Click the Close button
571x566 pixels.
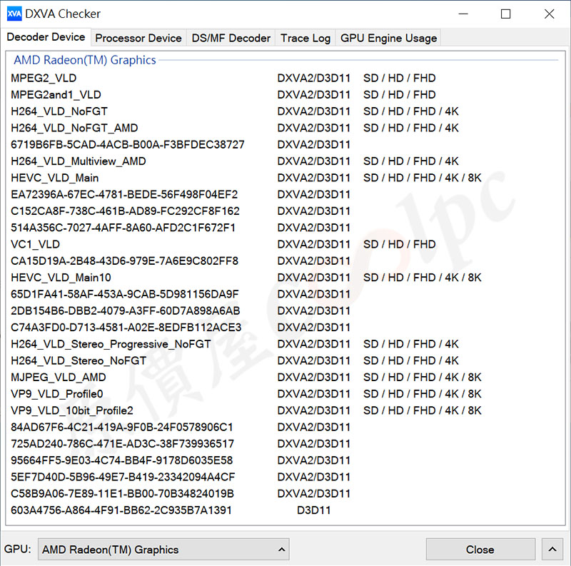point(480,550)
